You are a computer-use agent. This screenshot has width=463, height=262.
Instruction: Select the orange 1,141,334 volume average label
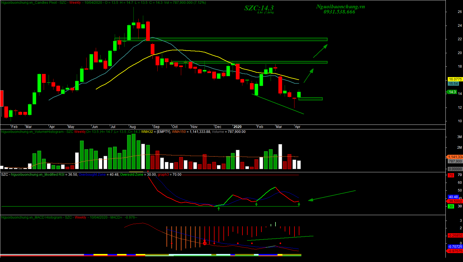pos(455,157)
